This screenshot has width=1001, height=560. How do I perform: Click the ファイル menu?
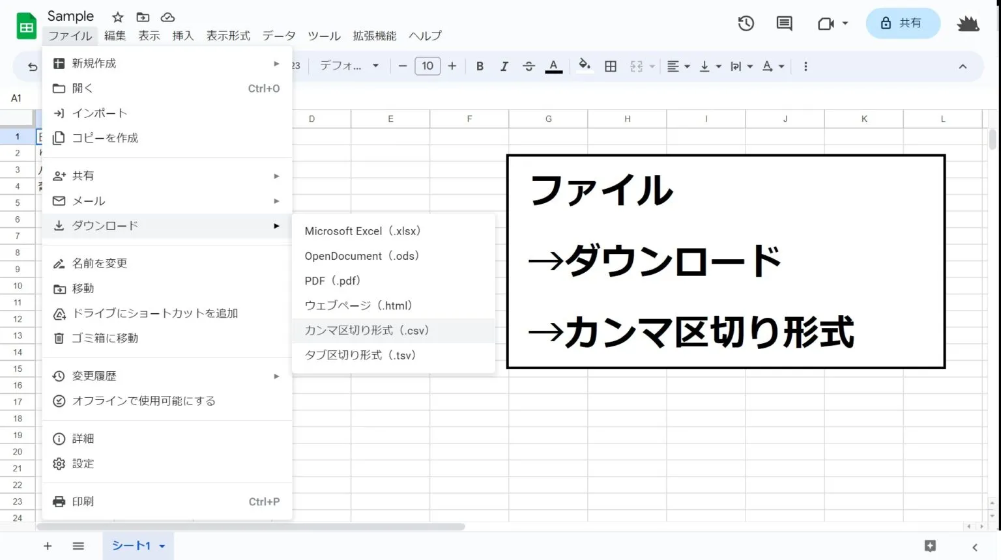pyautogui.click(x=70, y=36)
